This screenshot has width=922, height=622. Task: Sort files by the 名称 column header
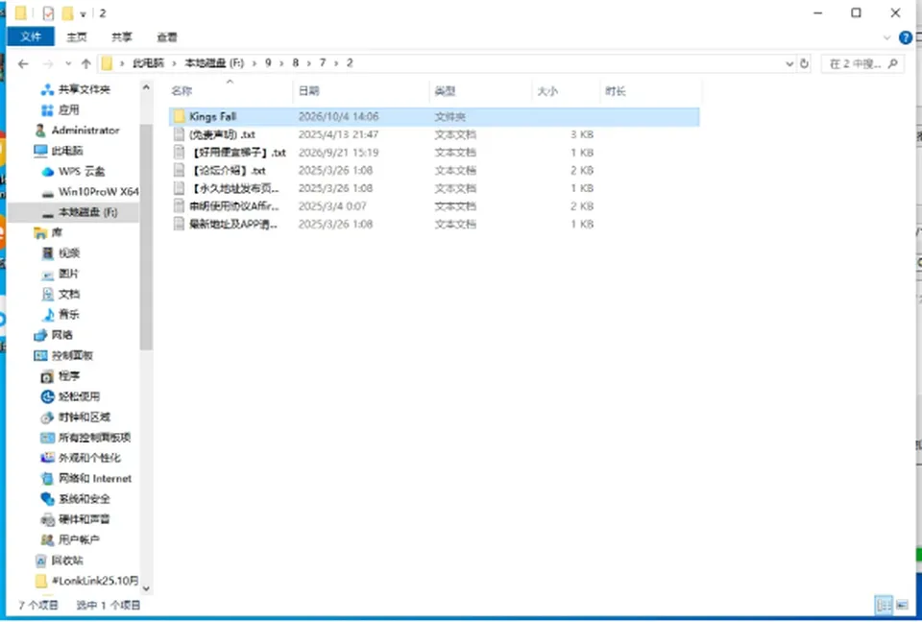tap(230, 91)
